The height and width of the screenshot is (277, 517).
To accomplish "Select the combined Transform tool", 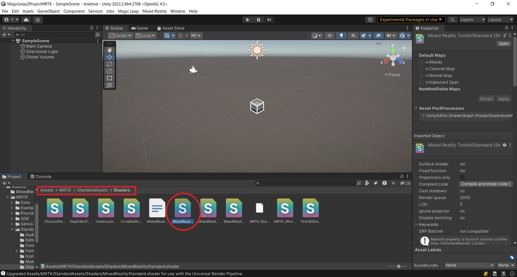I will [109, 85].
